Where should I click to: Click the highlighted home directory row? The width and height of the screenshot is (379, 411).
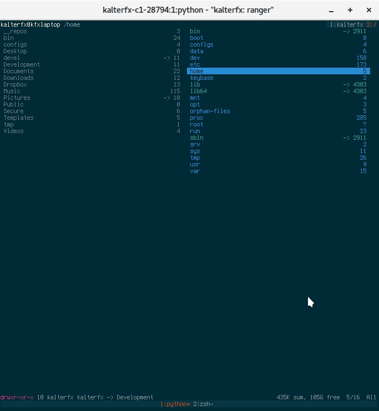coord(278,71)
